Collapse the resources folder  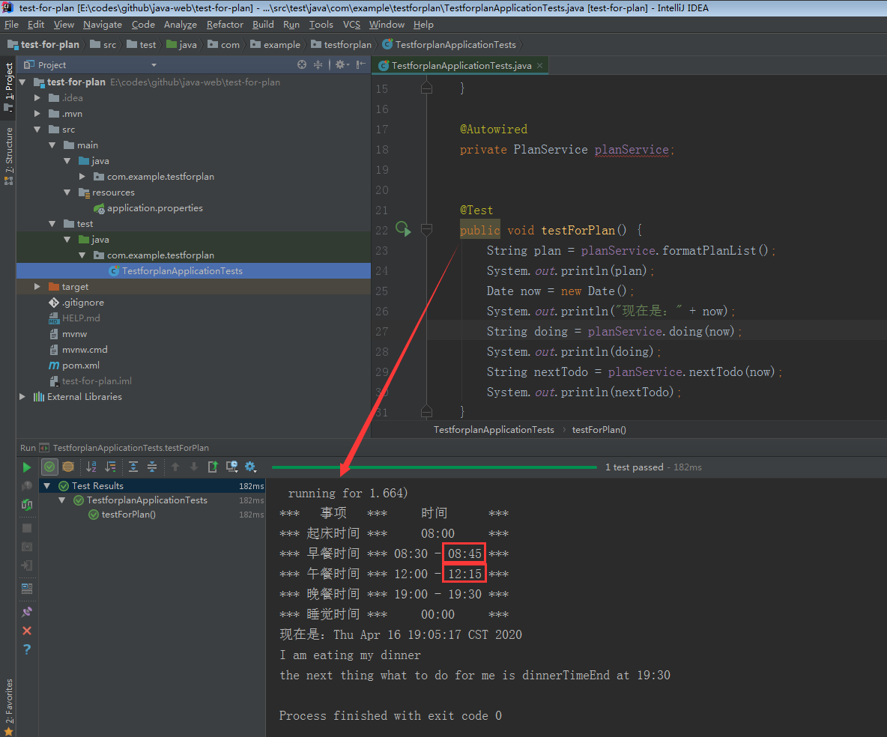(x=67, y=192)
